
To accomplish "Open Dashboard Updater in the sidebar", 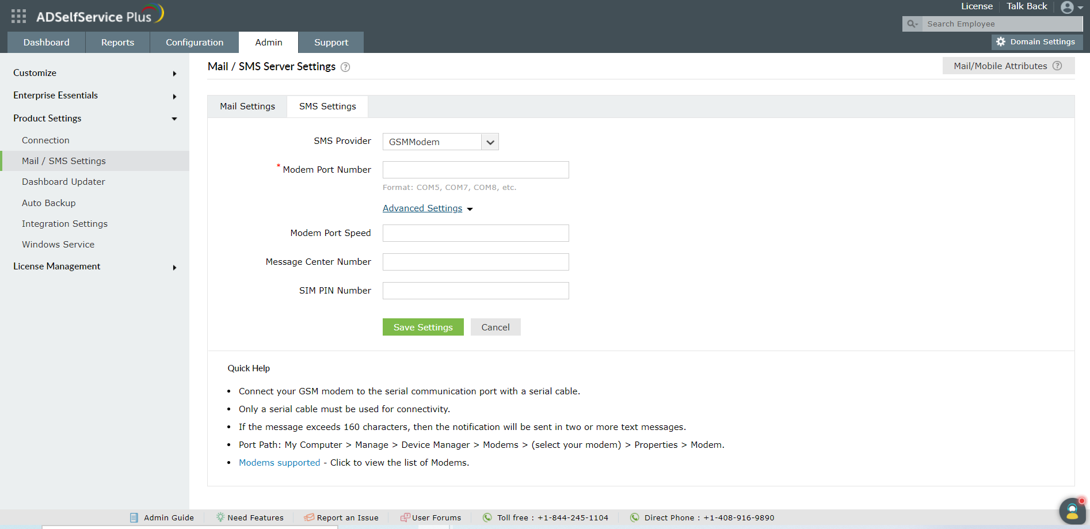I will pyautogui.click(x=63, y=182).
